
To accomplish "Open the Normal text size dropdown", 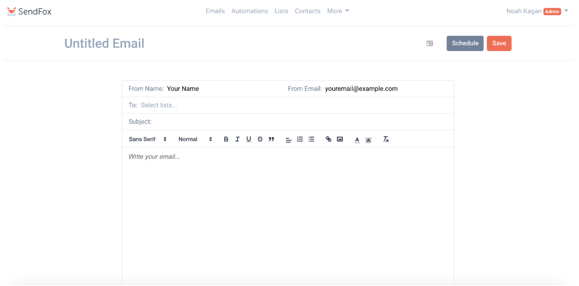I will pos(195,139).
